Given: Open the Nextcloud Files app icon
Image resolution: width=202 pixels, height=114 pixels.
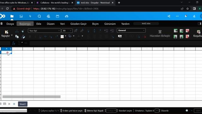Looking at the screenshot, I should click(12, 16).
